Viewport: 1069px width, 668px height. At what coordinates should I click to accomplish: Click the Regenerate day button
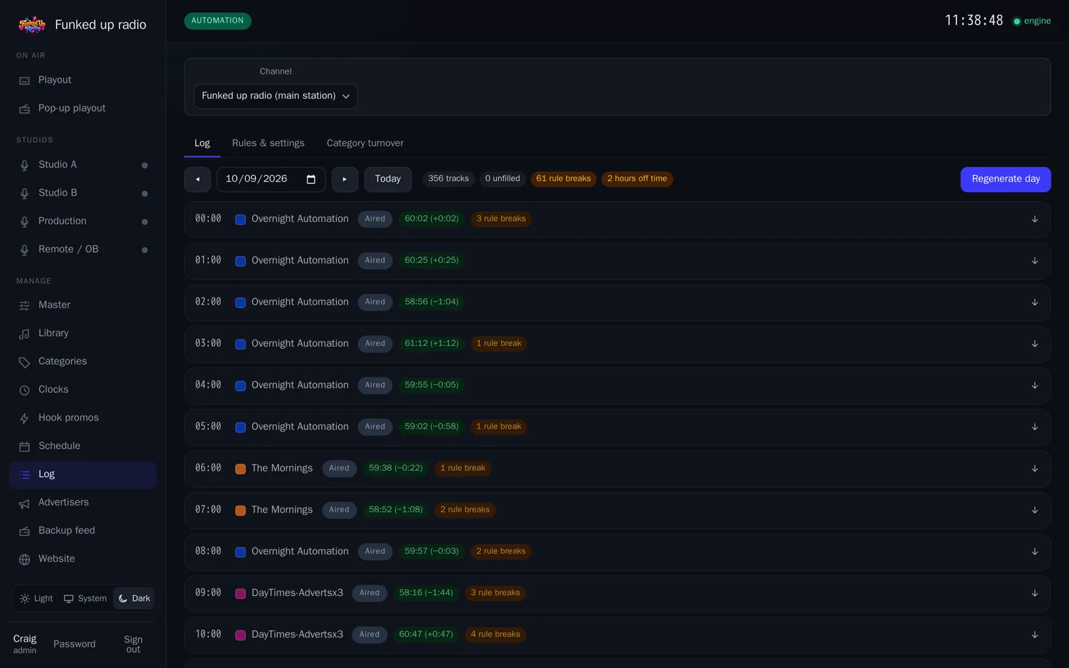pyautogui.click(x=1006, y=179)
